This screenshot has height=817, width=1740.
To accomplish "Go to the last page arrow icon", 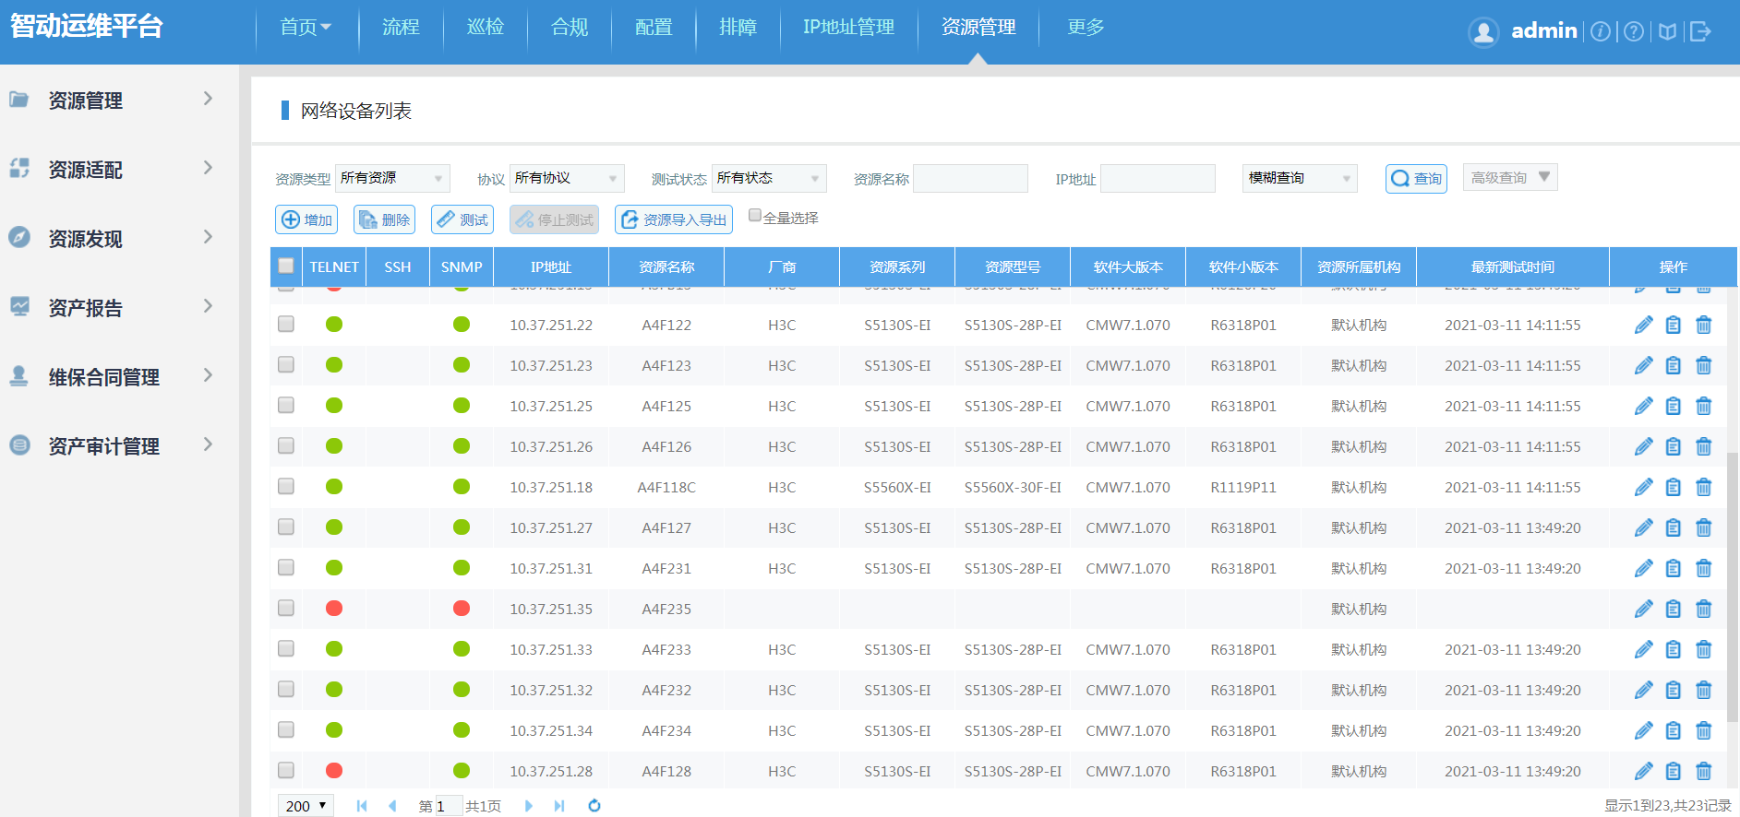I will coord(559,805).
